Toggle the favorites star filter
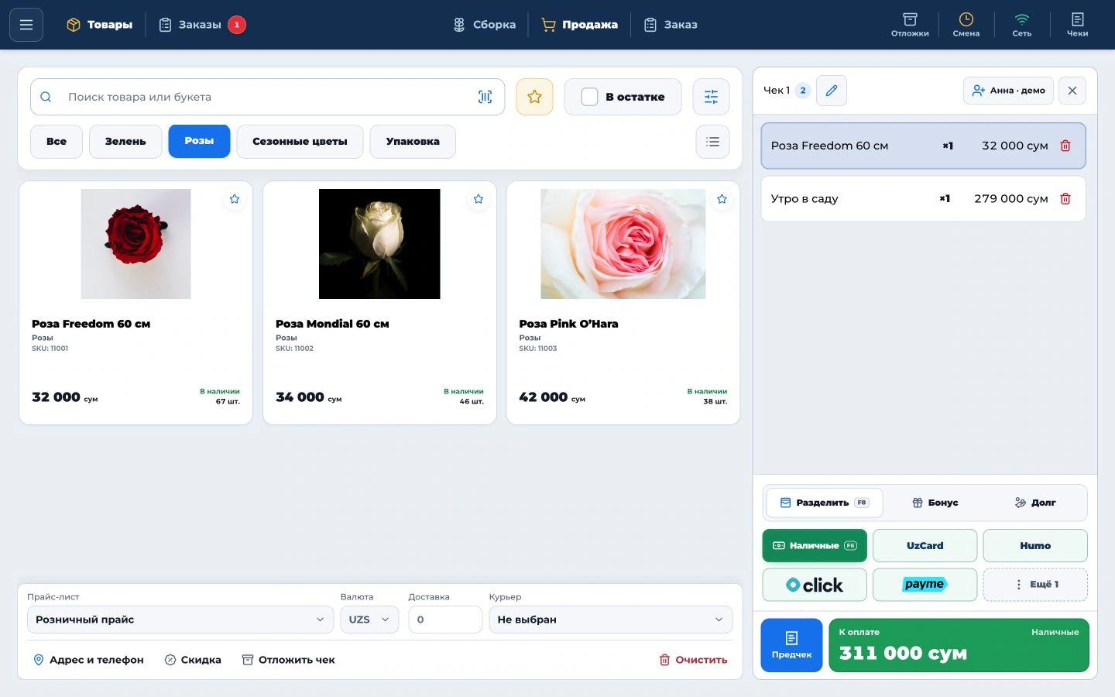The width and height of the screenshot is (1115, 697). point(534,97)
